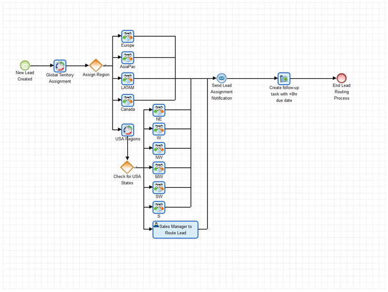Select the S region assignment node
Viewport: 388px width, 292px height.
pyautogui.click(x=159, y=207)
